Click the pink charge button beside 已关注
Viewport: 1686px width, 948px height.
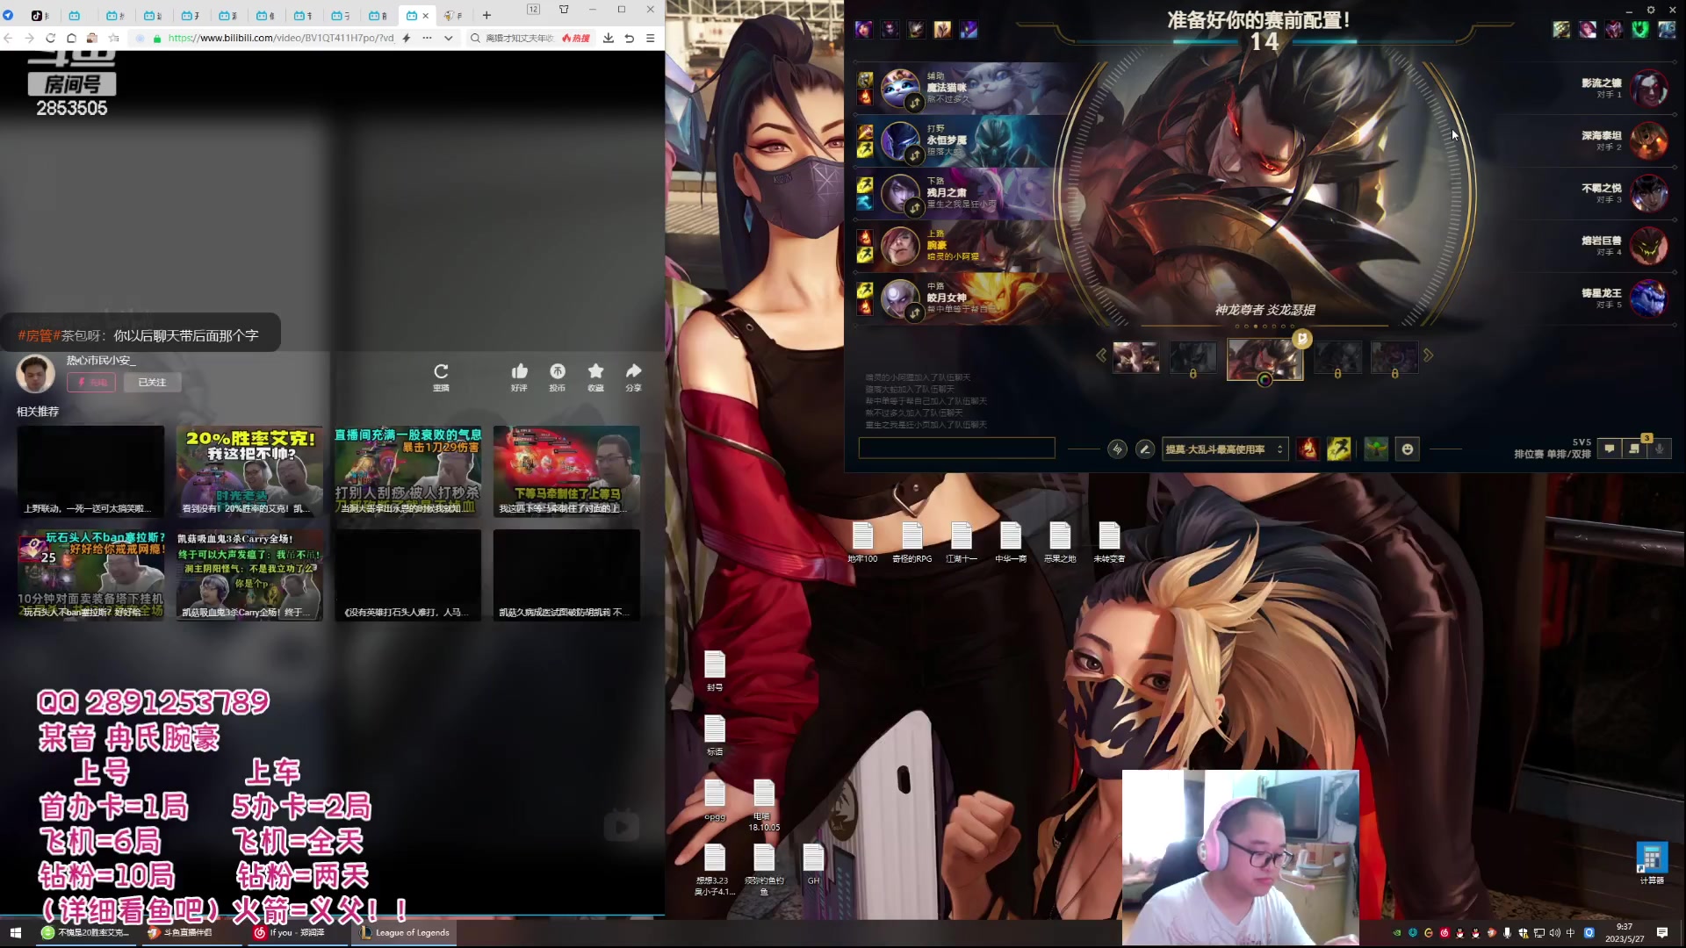[91, 383]
